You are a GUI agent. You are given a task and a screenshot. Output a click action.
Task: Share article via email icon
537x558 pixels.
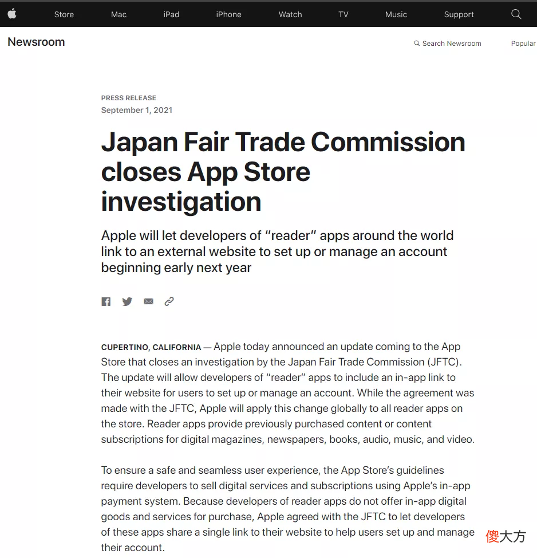tap(148, 301)
